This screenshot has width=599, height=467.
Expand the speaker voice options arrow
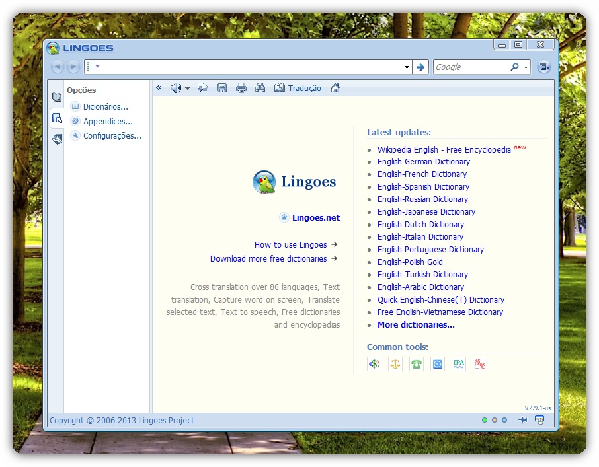coord(187,89)
